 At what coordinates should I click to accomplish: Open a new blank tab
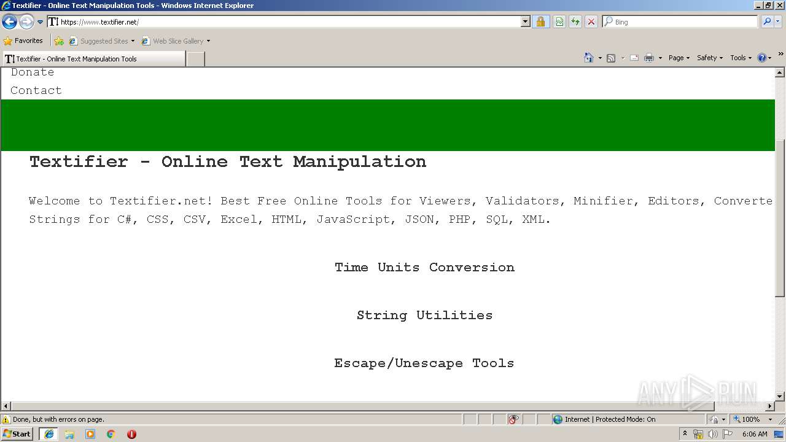[195, 59]
